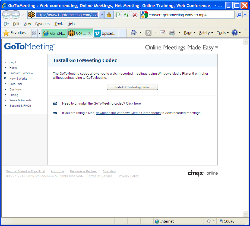Open the tab list dropdown arrow
The height and width of the screenshot is (226, 250).
pyautogui.click(x=40, y=33)
